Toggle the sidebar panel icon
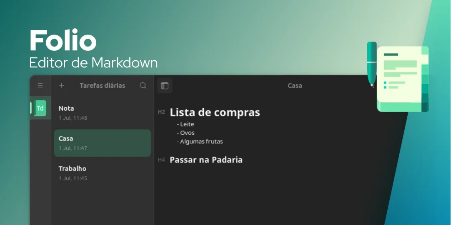The image size is (451, 225). [x=165, y=86]
